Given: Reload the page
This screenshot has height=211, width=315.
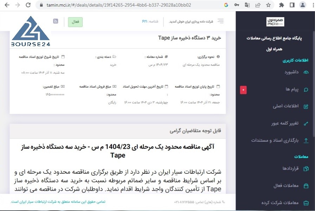Looking at the screenshot, I should click(x=28, y=5).
